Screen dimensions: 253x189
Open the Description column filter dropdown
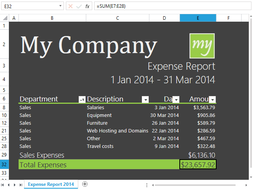click(x=145, y=100)
